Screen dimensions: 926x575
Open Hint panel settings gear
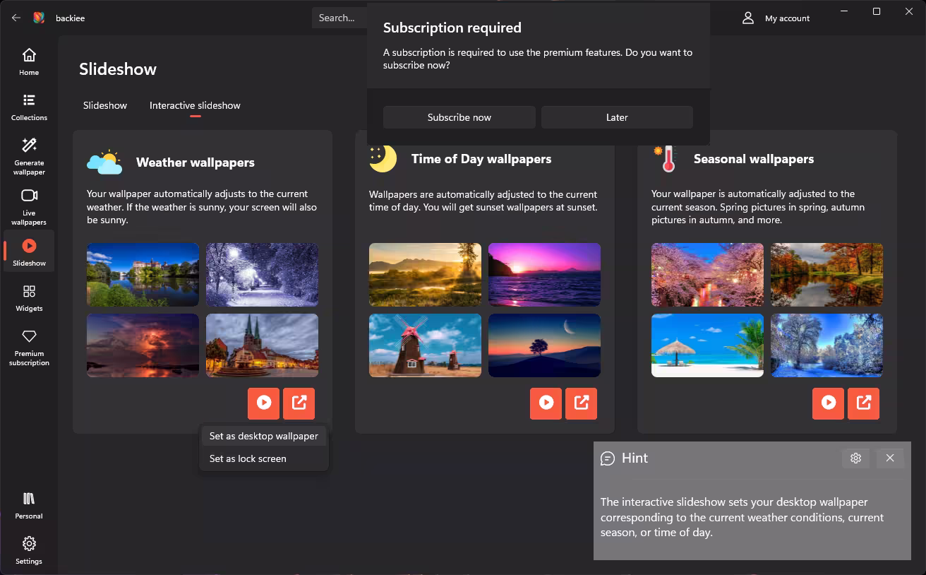pos(855,458)
